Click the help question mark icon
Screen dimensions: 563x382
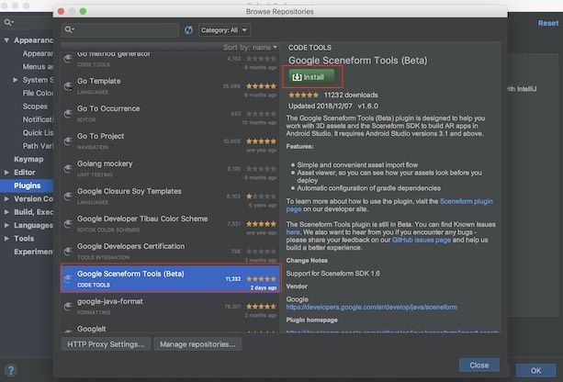coord(11,370)
